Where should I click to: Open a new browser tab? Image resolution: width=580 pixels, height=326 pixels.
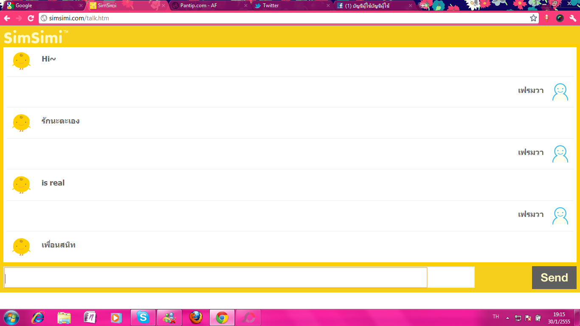[x=424, y=6]
